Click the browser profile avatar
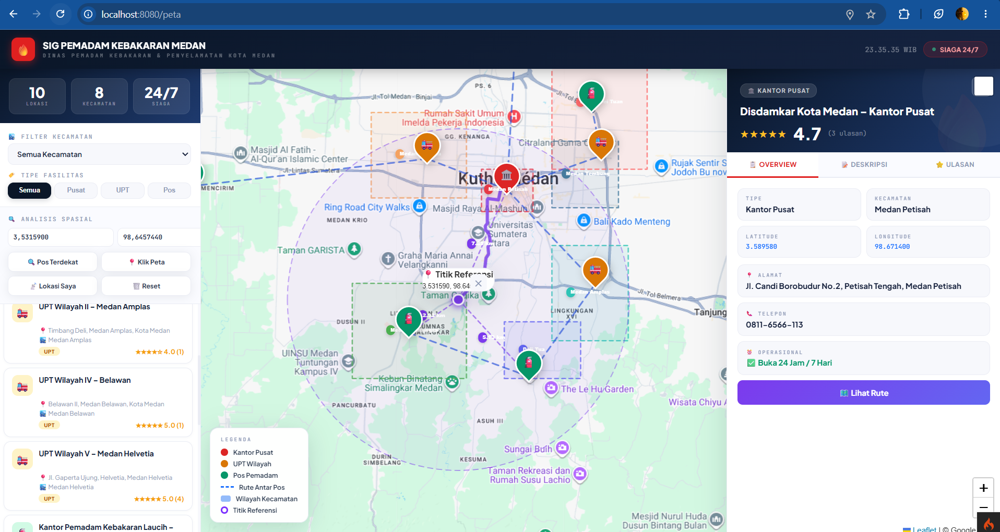Screen dimensions: 1000x532 point(962,14)
